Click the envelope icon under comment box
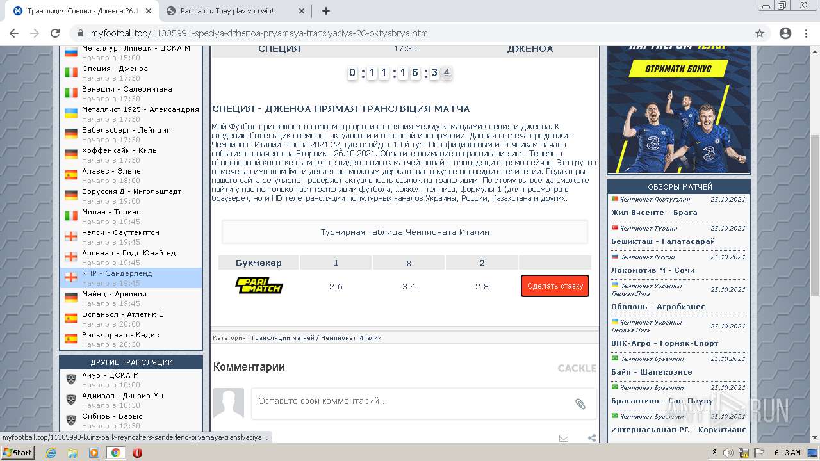Viewport: 820px width, 461px height. point(564,438)
